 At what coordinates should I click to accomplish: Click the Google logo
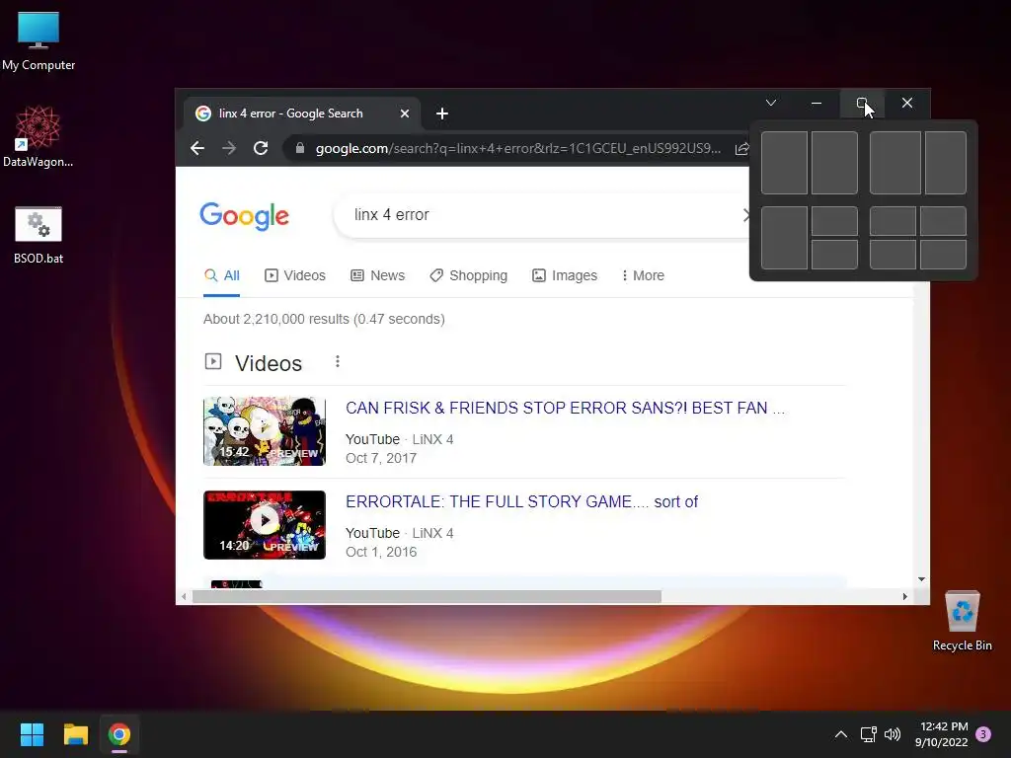(x=244, y=216)
